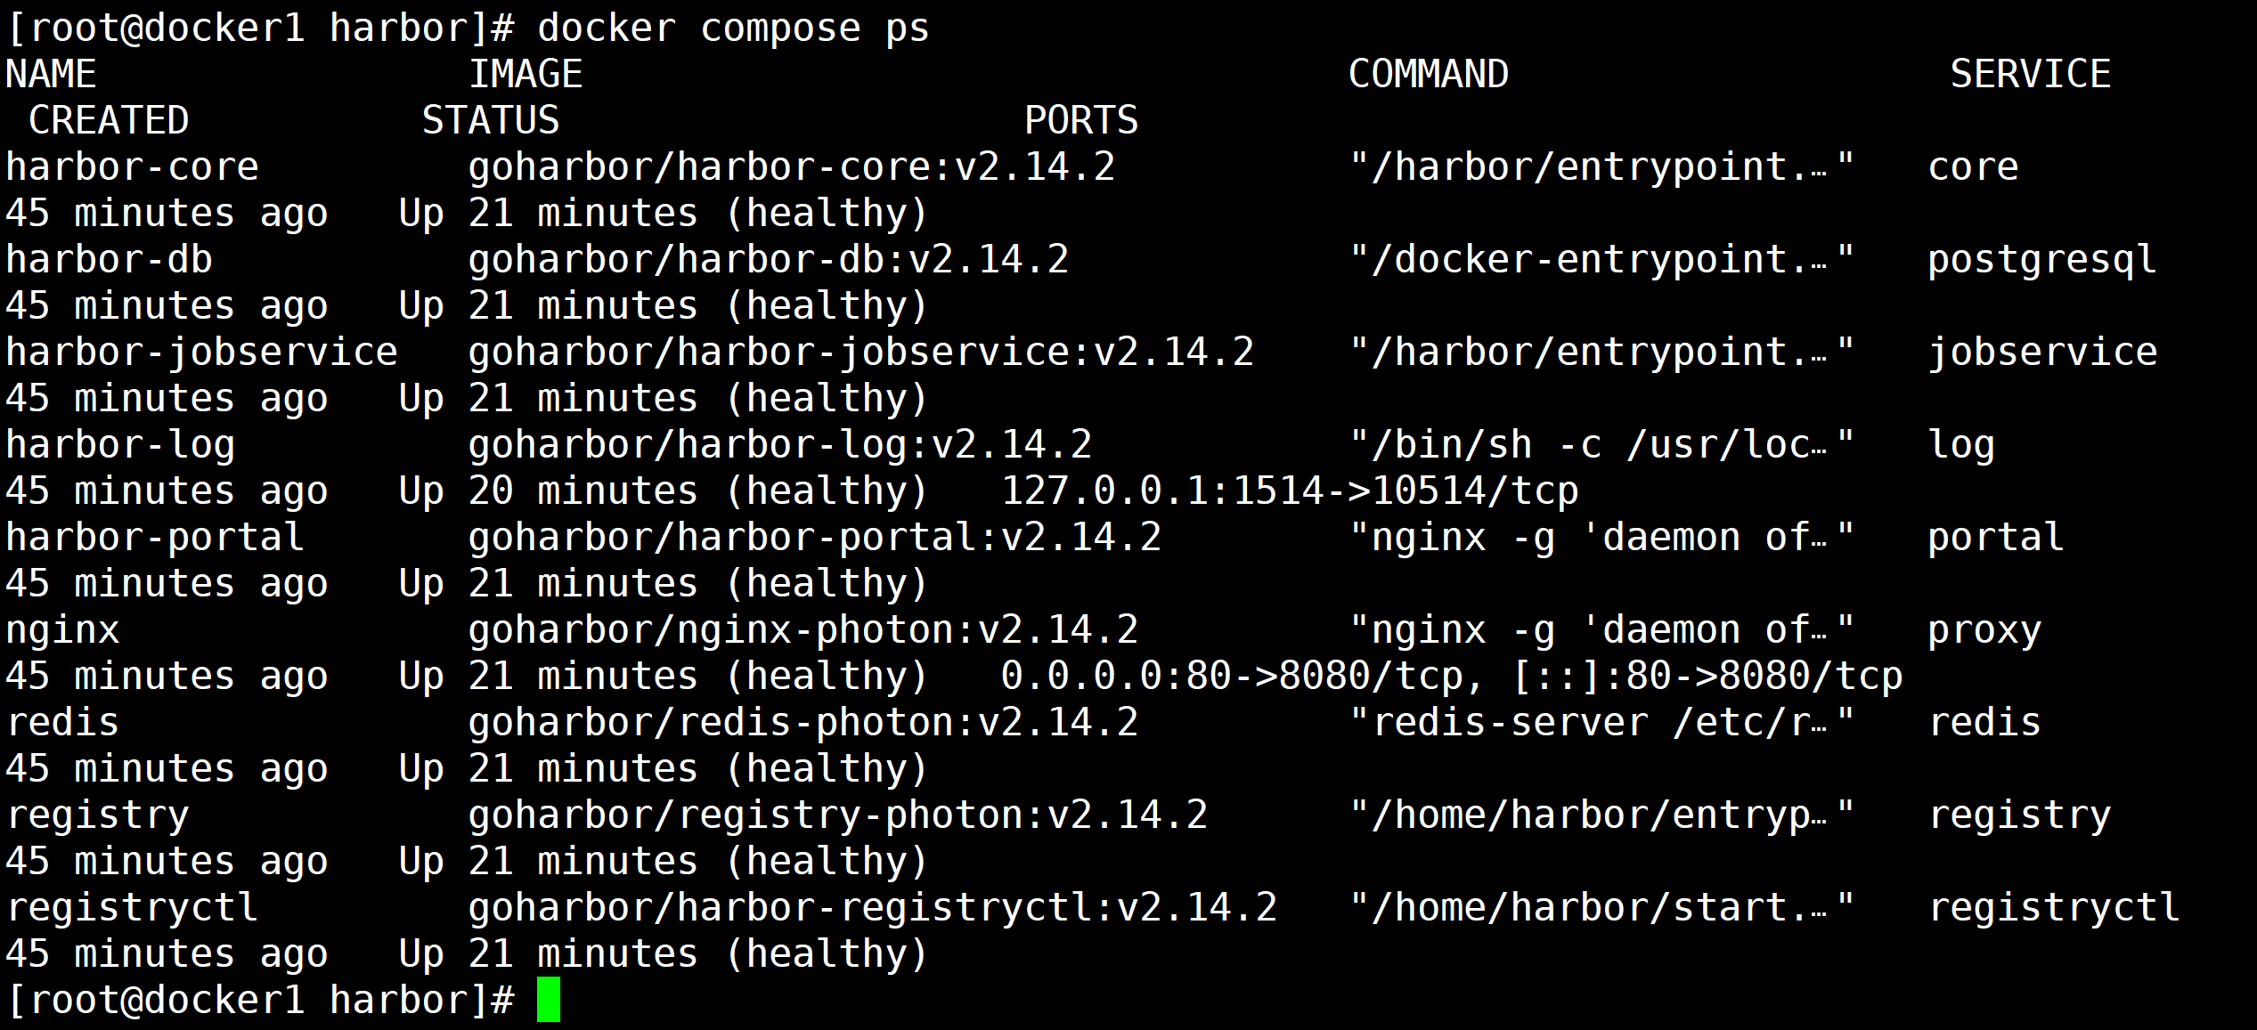This screenshot has width=2257, height=1030.
Task: Click the goharbor/nginx-photon:v2.14.2 image text
Action: [803, 630]
